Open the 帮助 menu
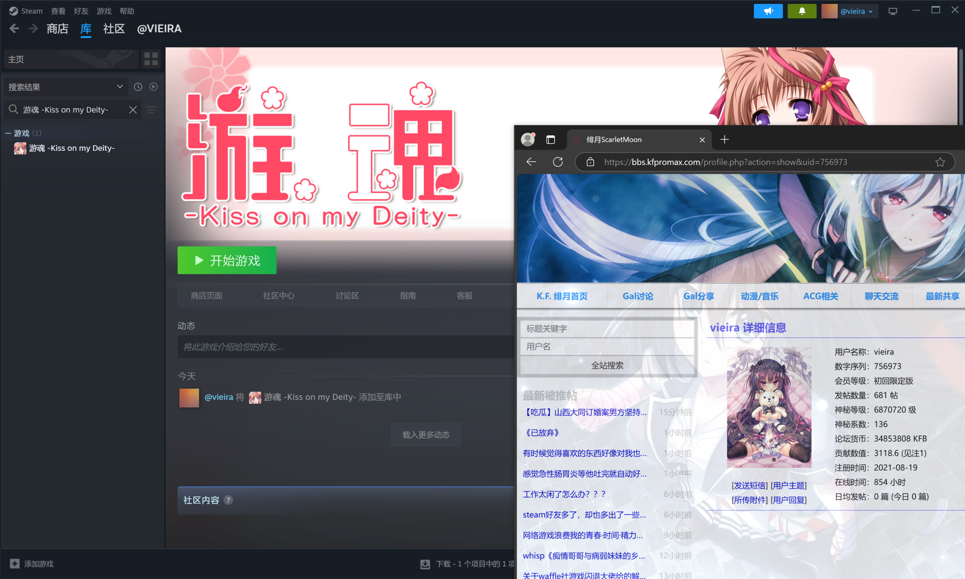Image resolution: width=965 pixels, height=579 pixels. (x=127, y=11)
